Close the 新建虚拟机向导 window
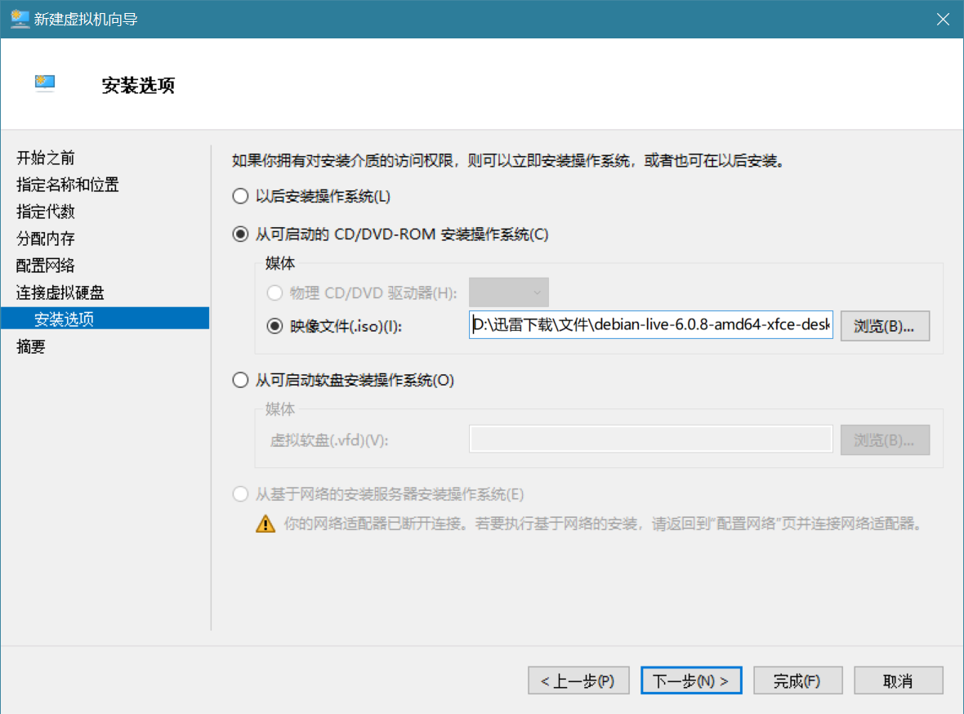The height and width of the screenshot is (714, 964). coord(943,19)
